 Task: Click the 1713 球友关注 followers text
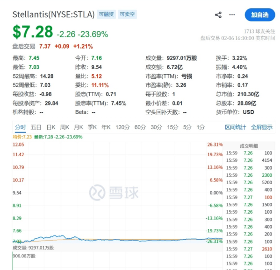click(x=259, y=32)
